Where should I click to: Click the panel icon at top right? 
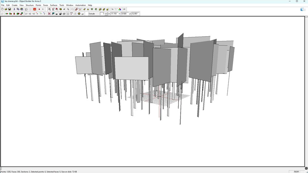click(x=303, y=9)
